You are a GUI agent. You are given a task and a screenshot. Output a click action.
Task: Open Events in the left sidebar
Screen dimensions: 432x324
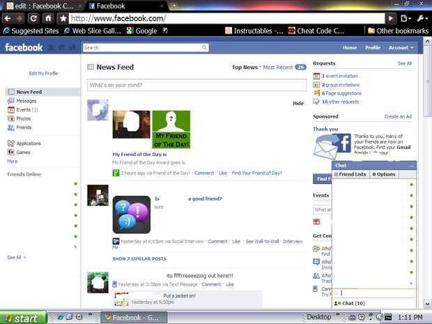(x=22, y=109)
